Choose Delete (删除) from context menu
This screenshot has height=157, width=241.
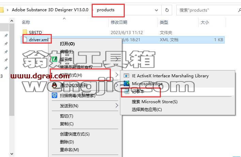click(85, 142)
